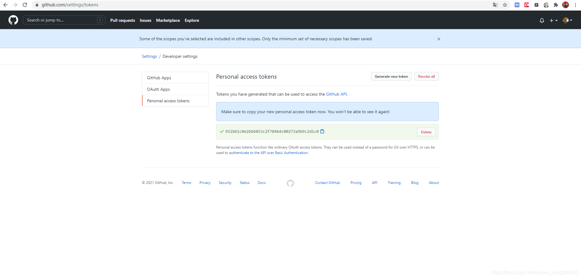Open the user avatar menu
The width and height of the screenshot is (581, 278).
coord(567,20)
